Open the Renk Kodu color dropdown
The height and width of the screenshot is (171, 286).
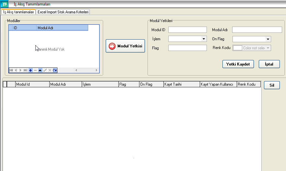tap(268, 48)
